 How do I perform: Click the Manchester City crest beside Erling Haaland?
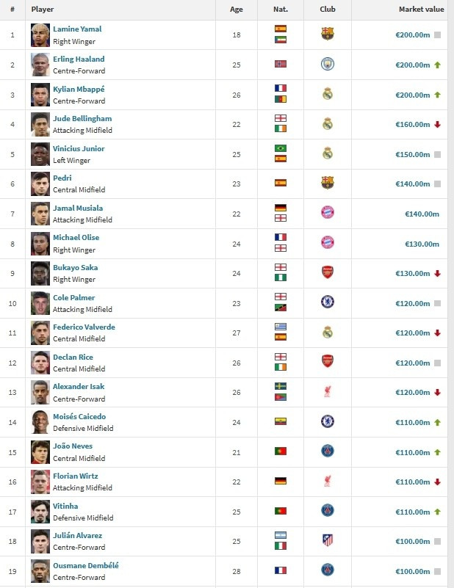[x=328, y=64]
